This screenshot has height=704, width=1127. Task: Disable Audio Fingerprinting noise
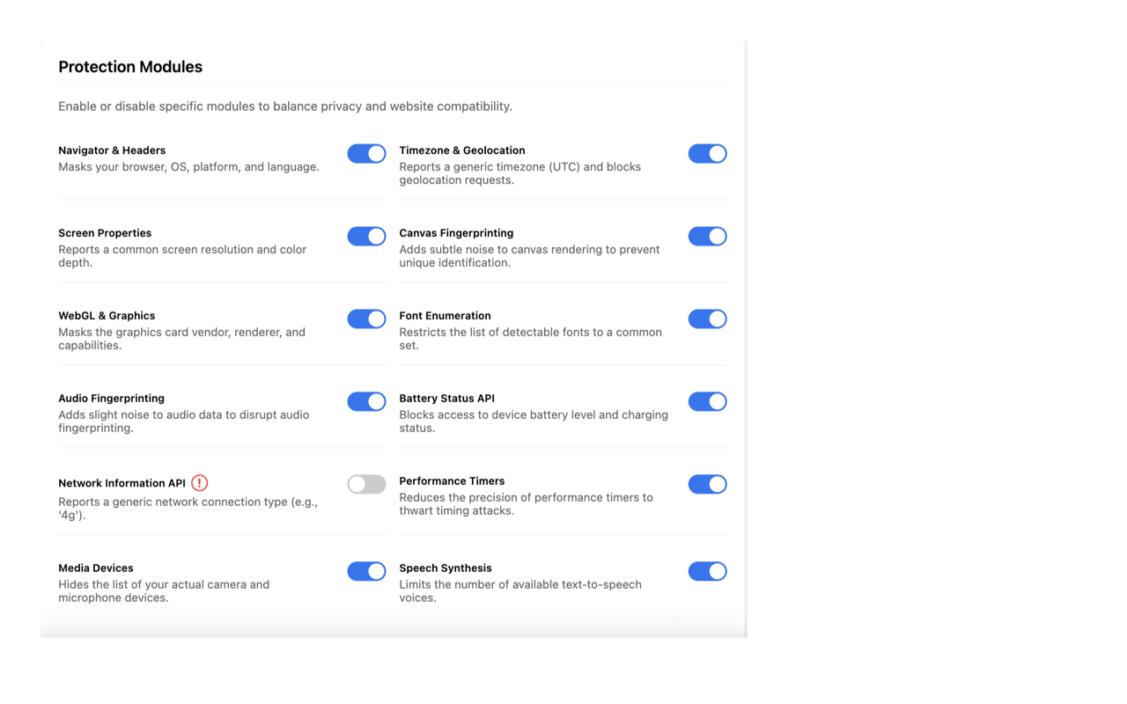(x=366, y=401)
